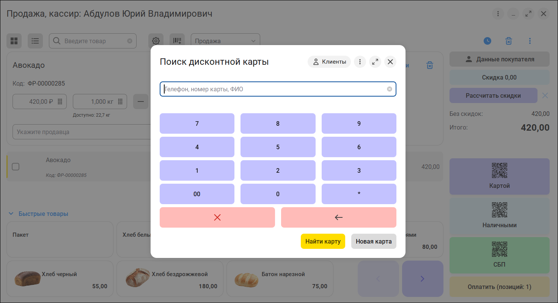Open Клиенты list in card search dialog
The image size is (558, 303).
(x=329, y=62)
